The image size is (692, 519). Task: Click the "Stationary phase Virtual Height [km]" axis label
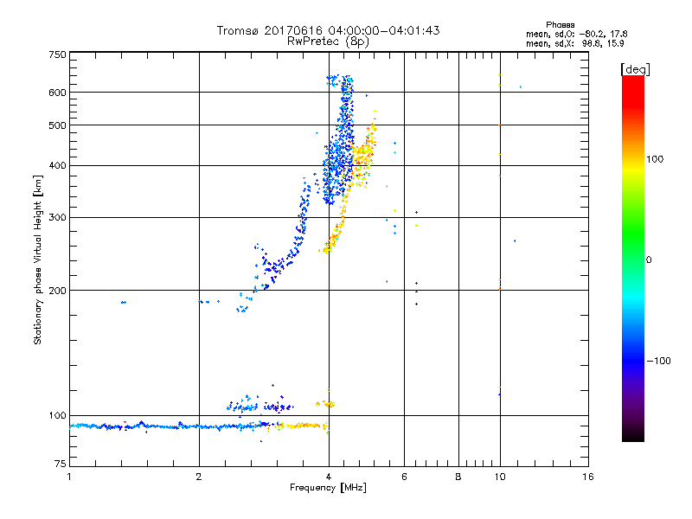click(x=37, y=259)
